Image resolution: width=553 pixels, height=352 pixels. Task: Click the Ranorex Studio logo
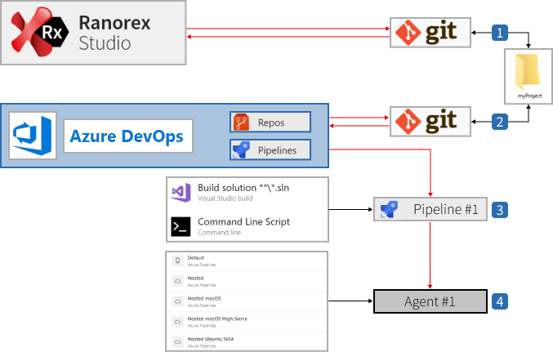tap(41, 33)
